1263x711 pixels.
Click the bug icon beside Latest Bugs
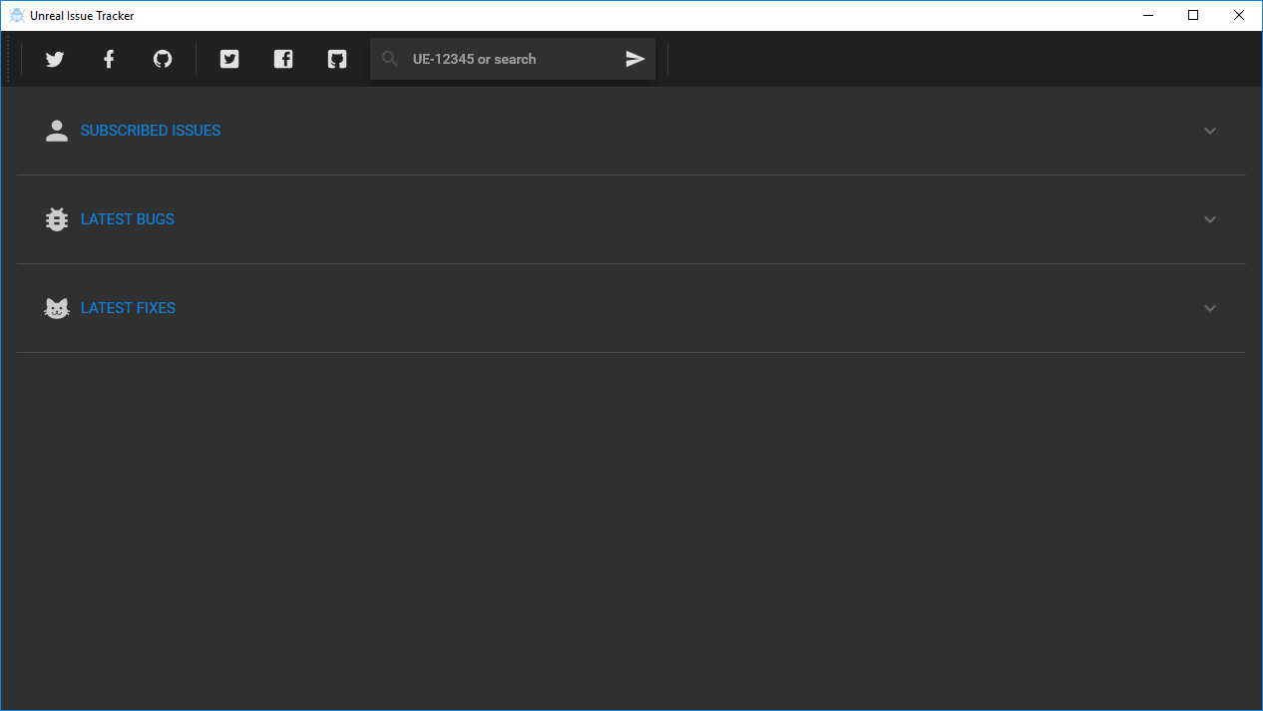pos(57,219)
